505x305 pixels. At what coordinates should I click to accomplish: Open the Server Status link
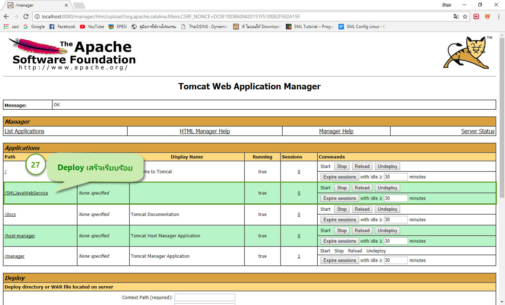[478, 131]
